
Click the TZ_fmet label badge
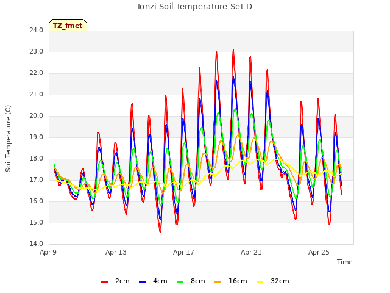[68, 26]
